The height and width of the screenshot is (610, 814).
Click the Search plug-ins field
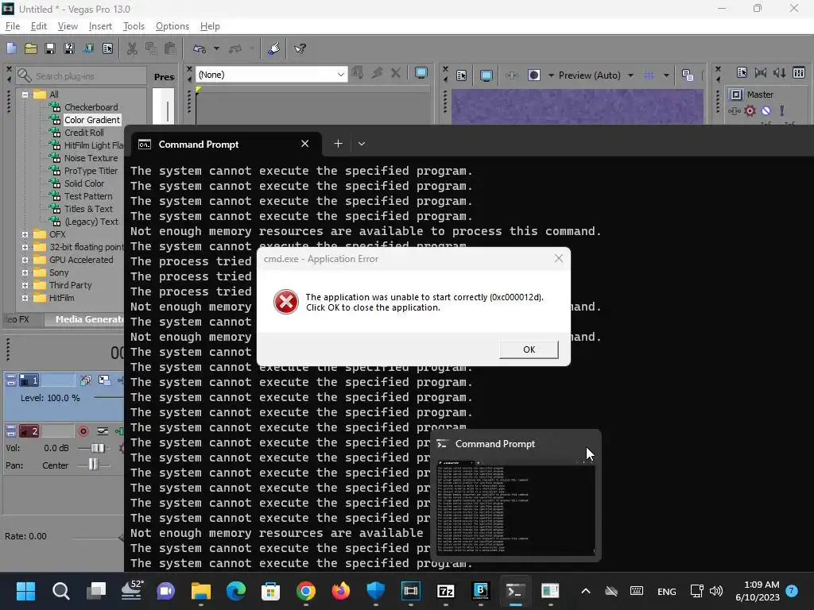pyautogui.click(x=81, y=75)
